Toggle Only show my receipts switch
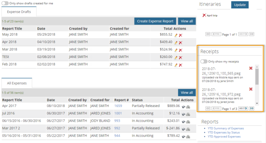Viewport: 266px width, 143px height. [204, 62]
